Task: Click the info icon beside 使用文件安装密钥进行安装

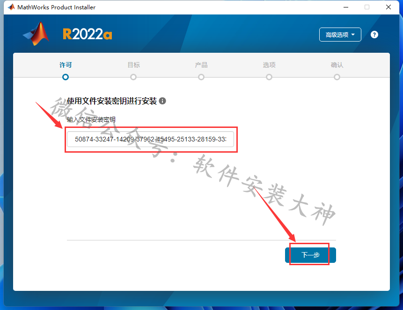Action: tap(162, 101)
